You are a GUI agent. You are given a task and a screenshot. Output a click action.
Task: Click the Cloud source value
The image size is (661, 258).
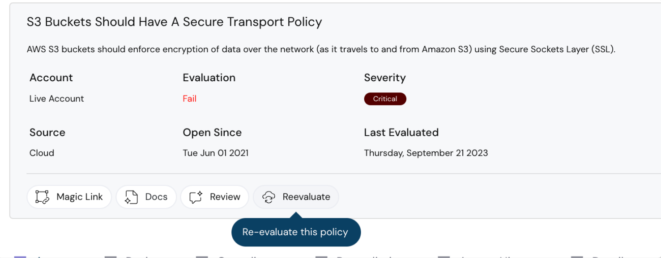click(x=42, y=153)
